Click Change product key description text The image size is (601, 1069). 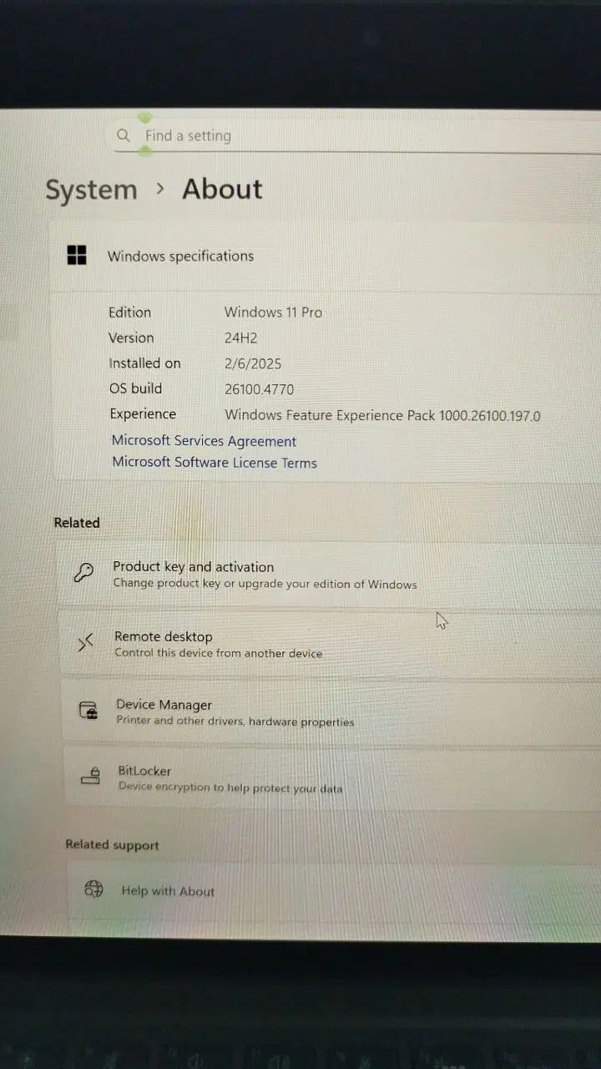265,585
